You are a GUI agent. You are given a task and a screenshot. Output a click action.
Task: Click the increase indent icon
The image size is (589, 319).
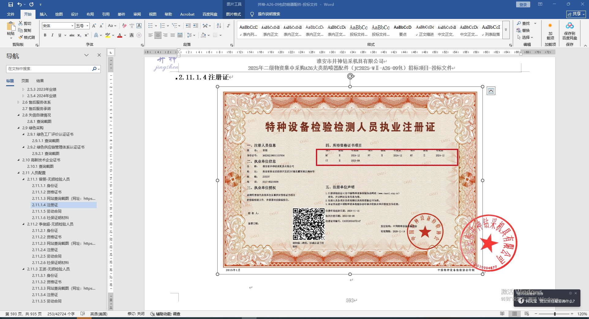click(196, 26)
